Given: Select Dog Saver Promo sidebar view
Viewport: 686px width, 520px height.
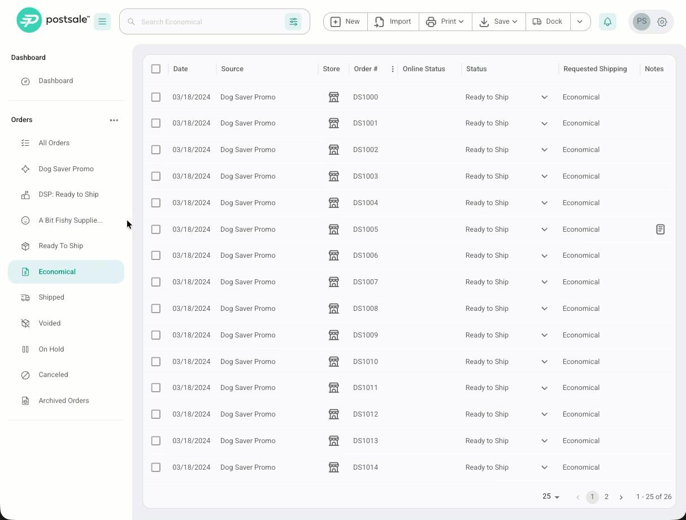Looking at the screenshot, I should 66,169.
